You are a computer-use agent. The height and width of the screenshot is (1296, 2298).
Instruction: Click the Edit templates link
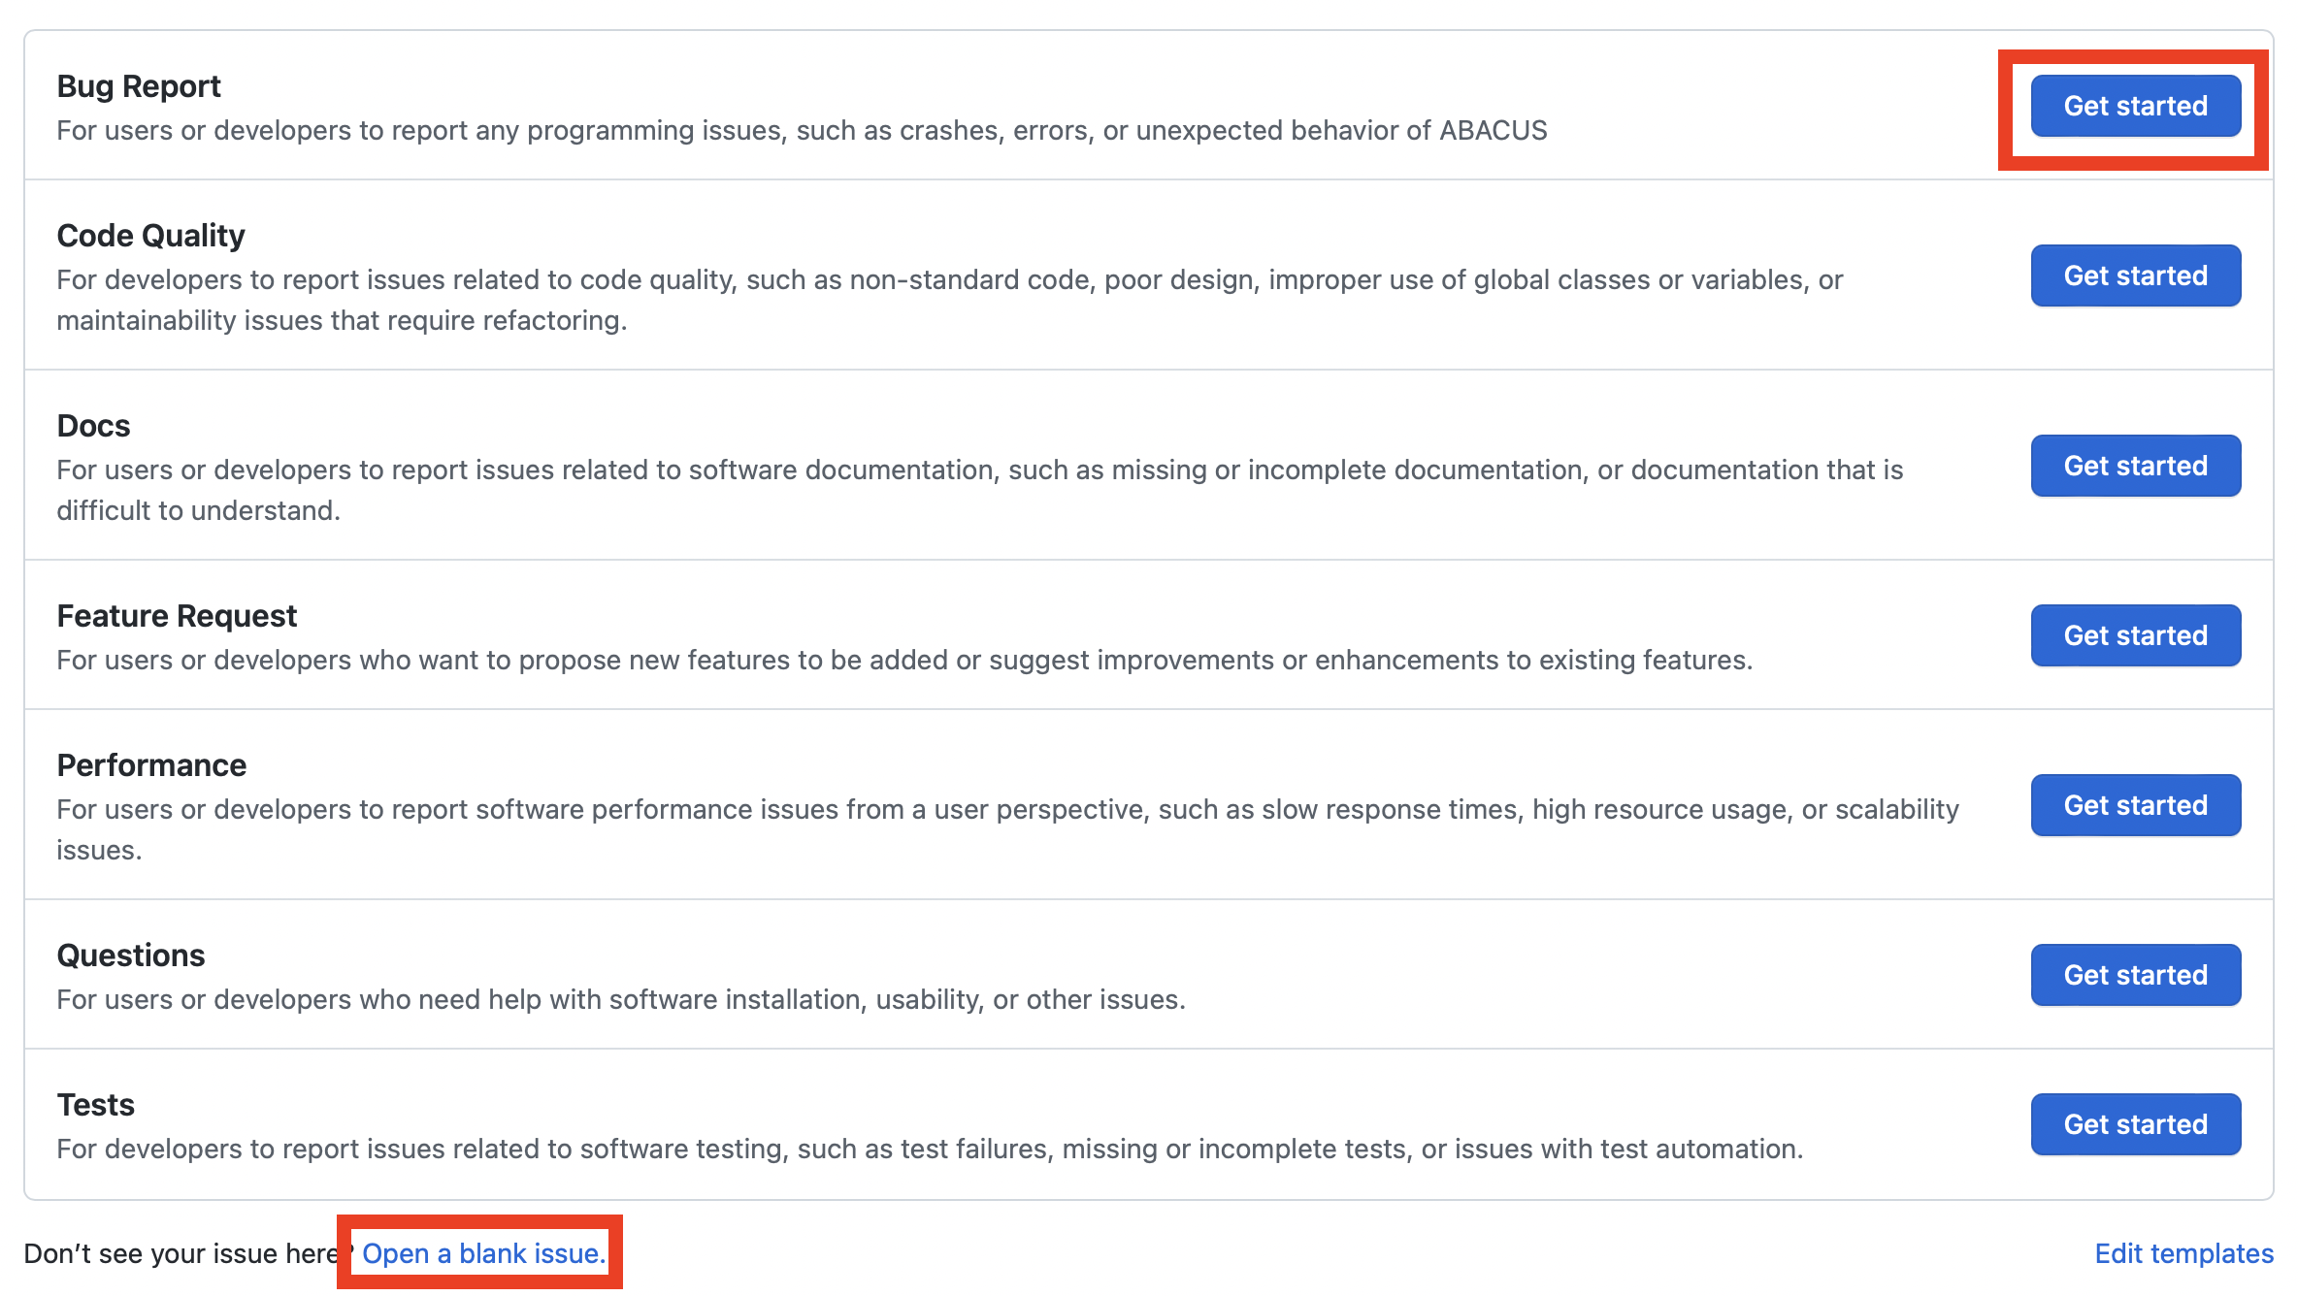(x=2183, y=1253)
